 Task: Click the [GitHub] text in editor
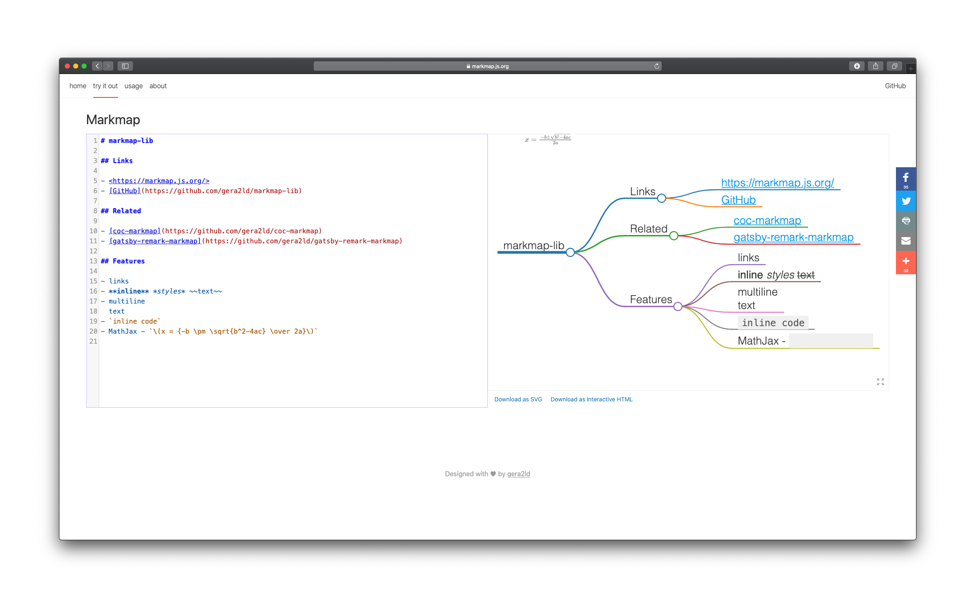125,191
